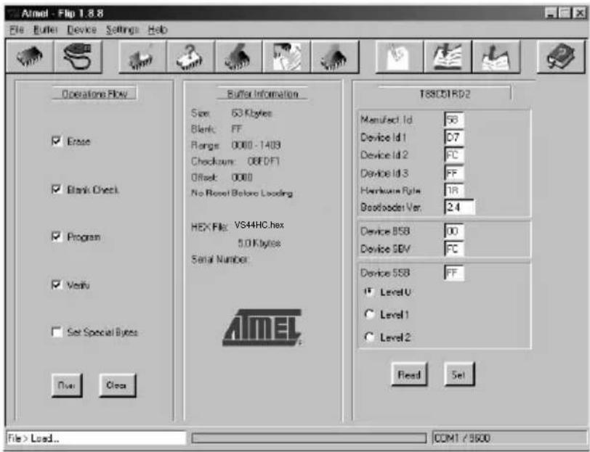Click the Checksum value 08FDF1
This screenshot has width=590, height=452.
tap(263, 161)
